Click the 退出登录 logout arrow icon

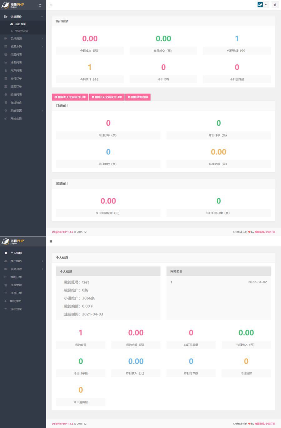pyautogui.click(x=6, y=309)
